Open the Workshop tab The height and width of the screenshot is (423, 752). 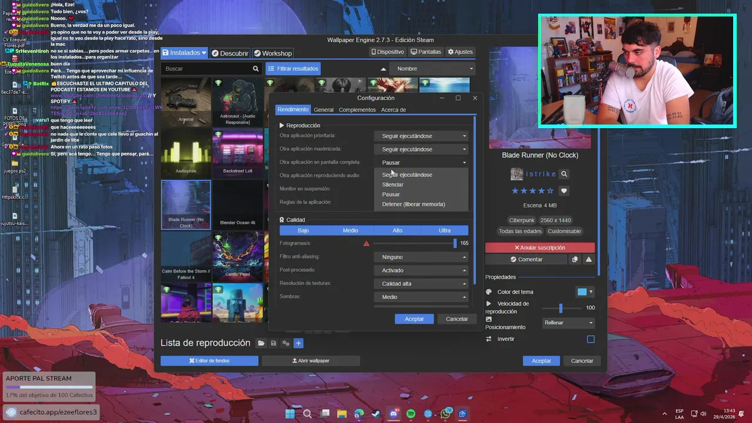[273, 53]
